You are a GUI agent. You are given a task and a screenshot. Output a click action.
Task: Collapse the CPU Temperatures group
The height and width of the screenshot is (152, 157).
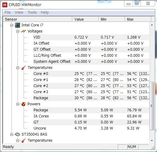coord(18,68)
